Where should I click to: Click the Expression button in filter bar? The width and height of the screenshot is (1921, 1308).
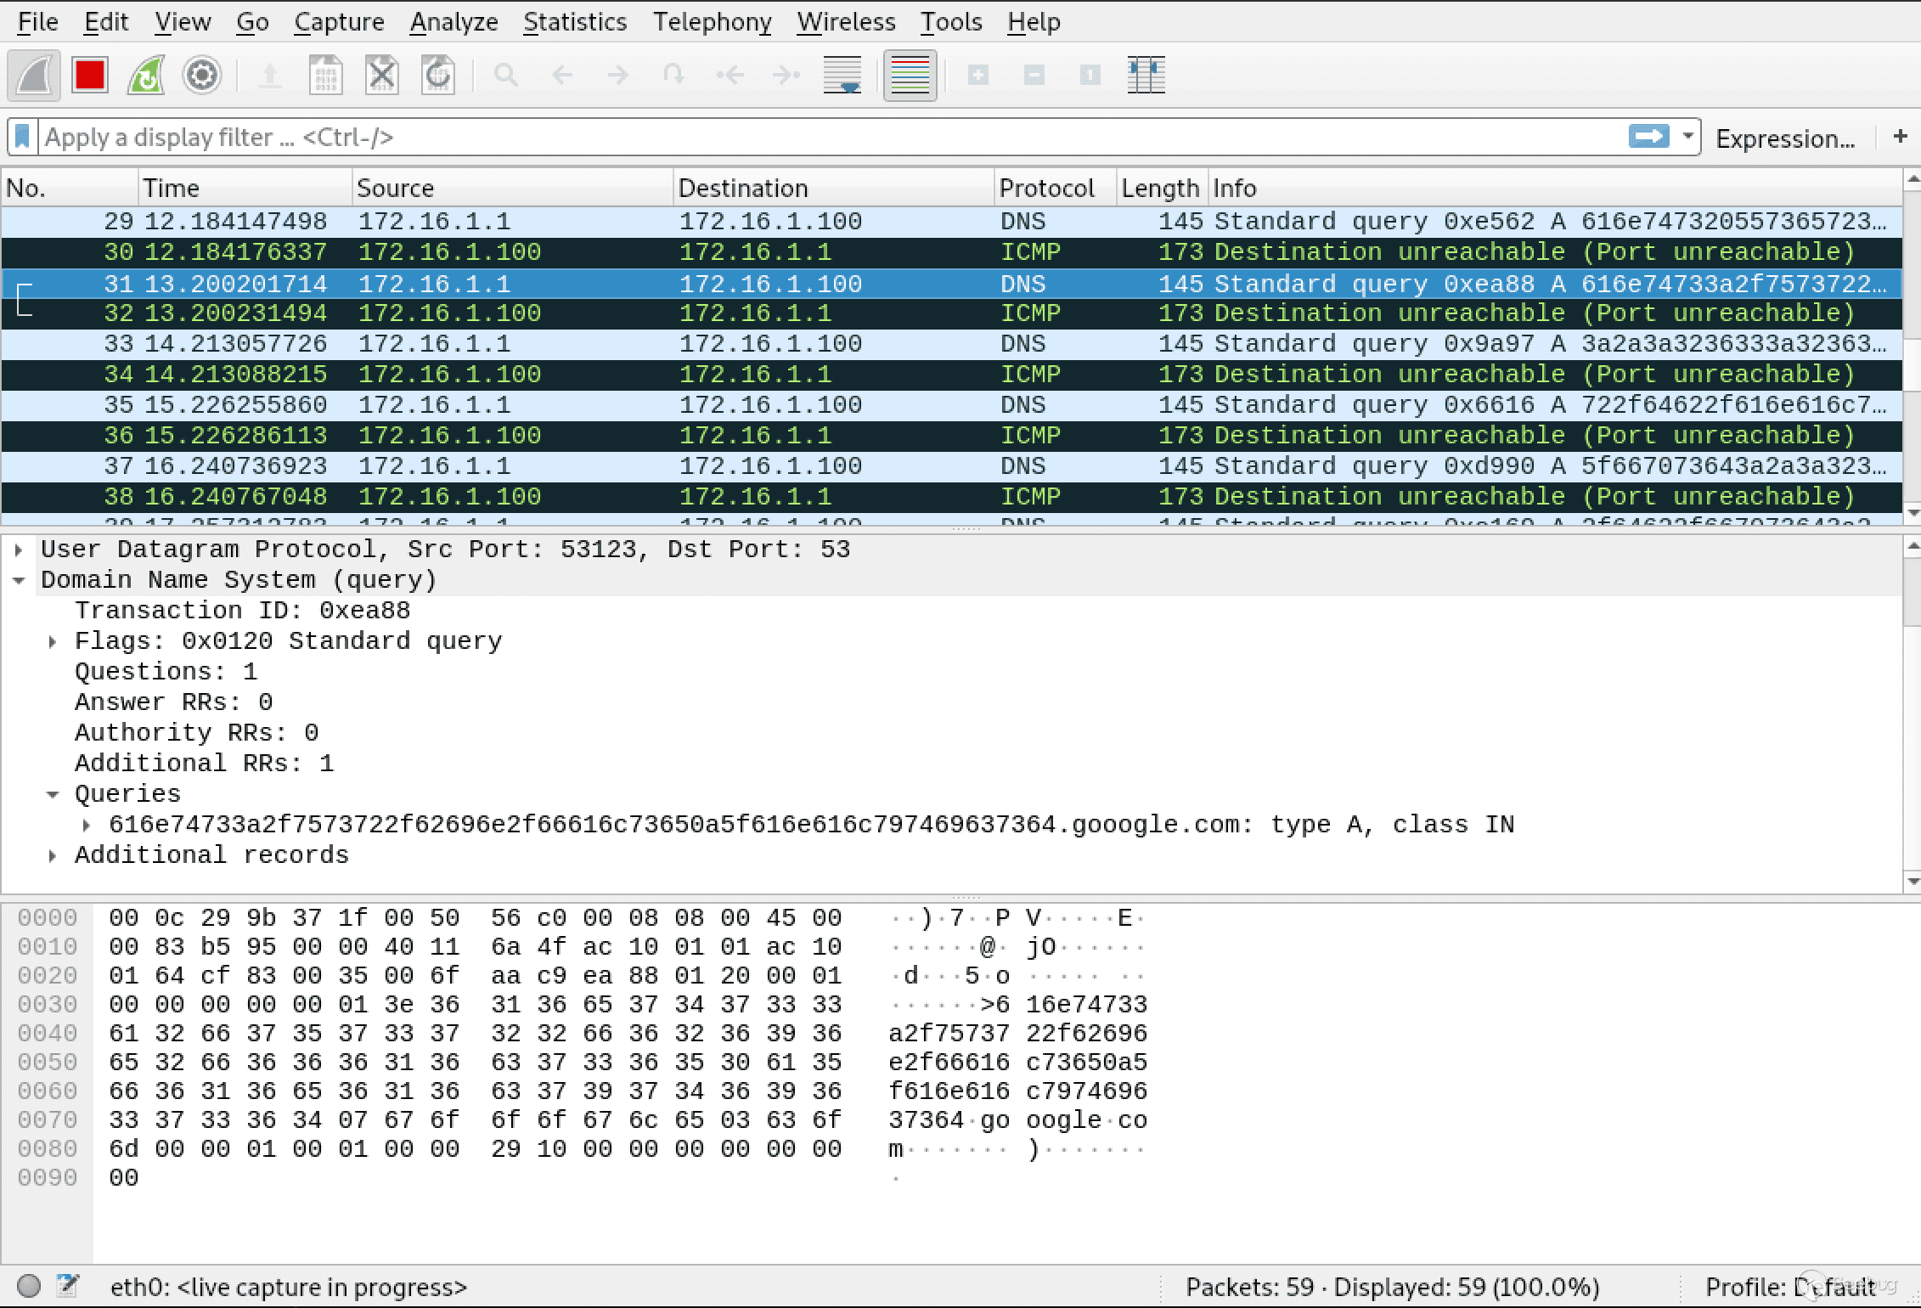coord(1785,138)
